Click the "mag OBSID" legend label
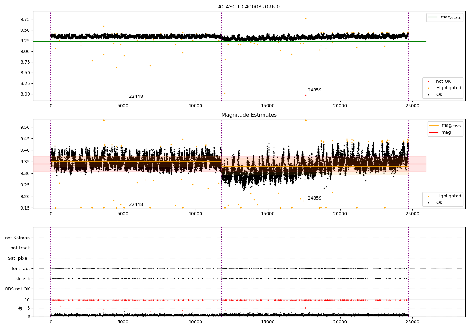 pyautogui.click(x=451, y=125)
